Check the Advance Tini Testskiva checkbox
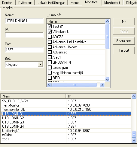Viewport: 137px width, 147px height. [50, 42]
